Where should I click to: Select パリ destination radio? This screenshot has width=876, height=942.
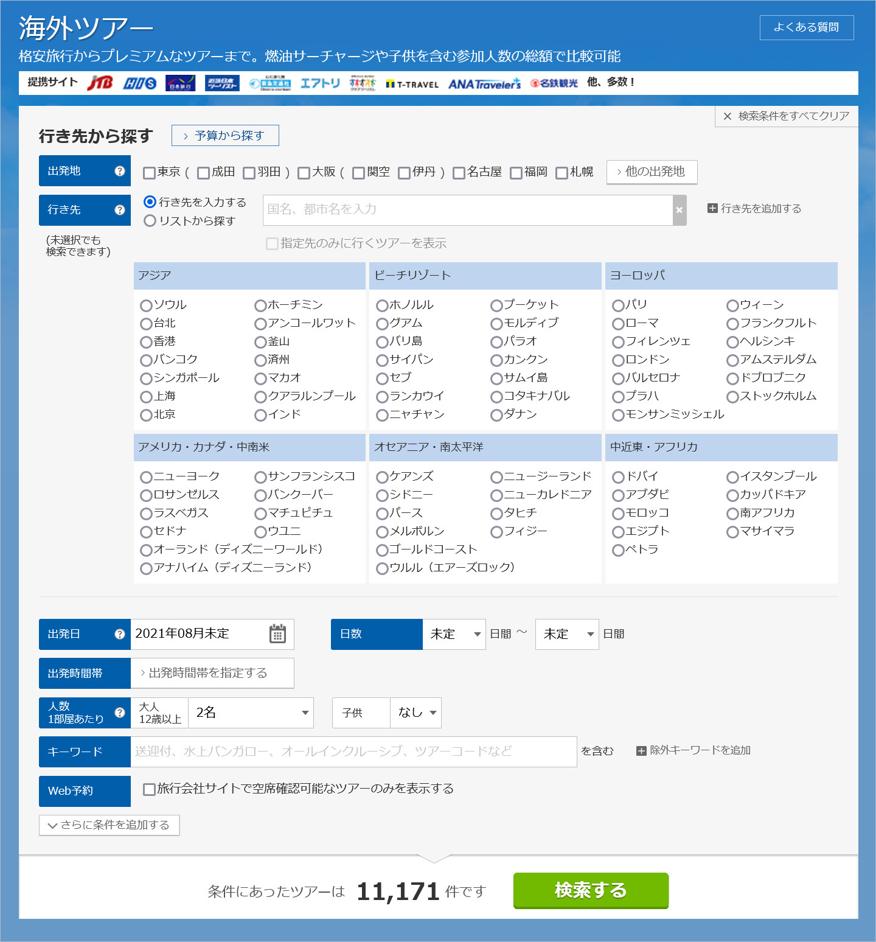pyautogui.click(x=618, y=305)
